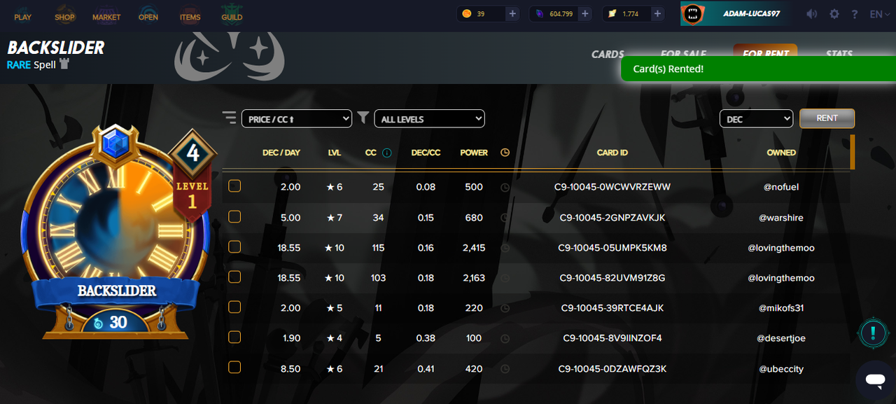
Task: Check the box for @desertjoe card
Action: [234, 337]
